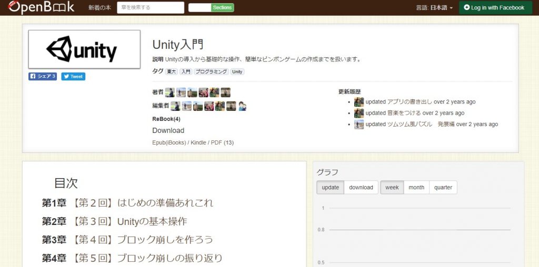539x267 pixels.
Task: Download the Kindle version
Action: tap(198, 143)
